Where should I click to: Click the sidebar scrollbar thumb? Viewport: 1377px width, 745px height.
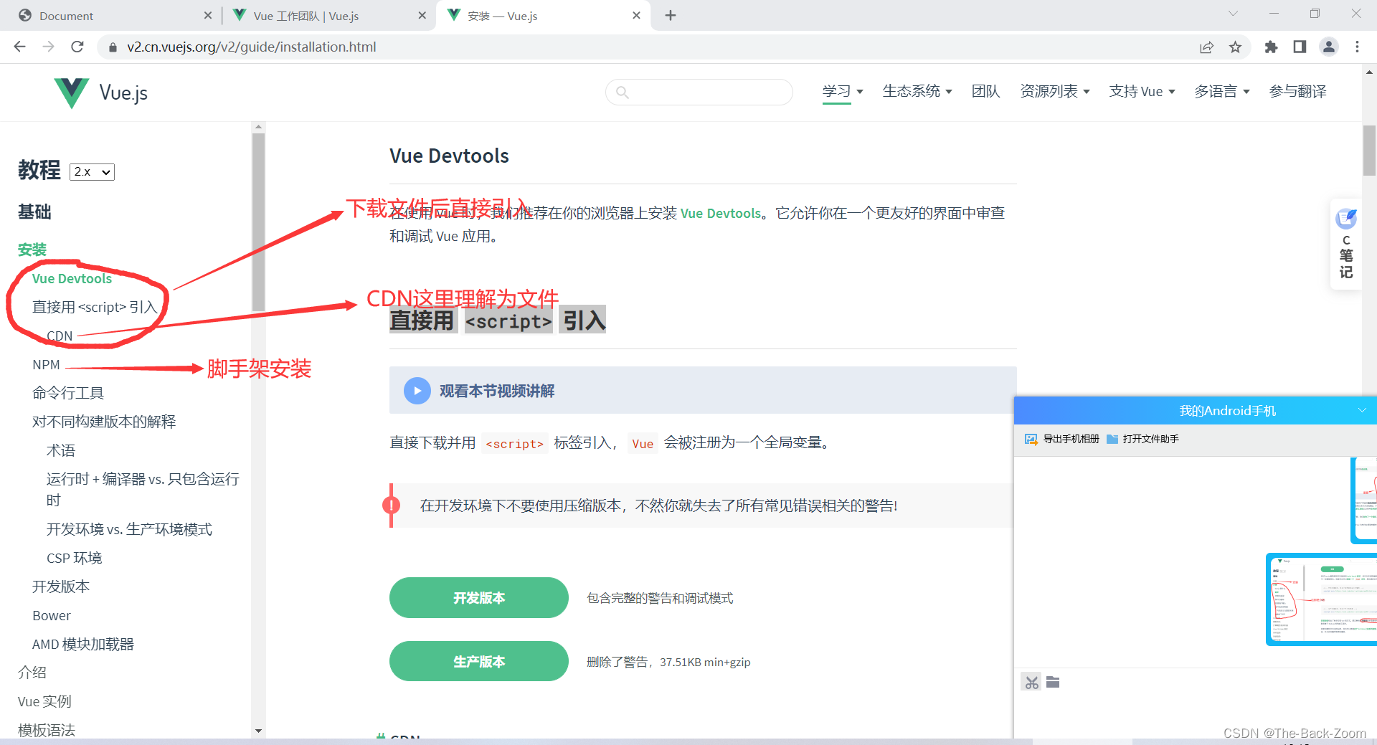coord(258,222)
